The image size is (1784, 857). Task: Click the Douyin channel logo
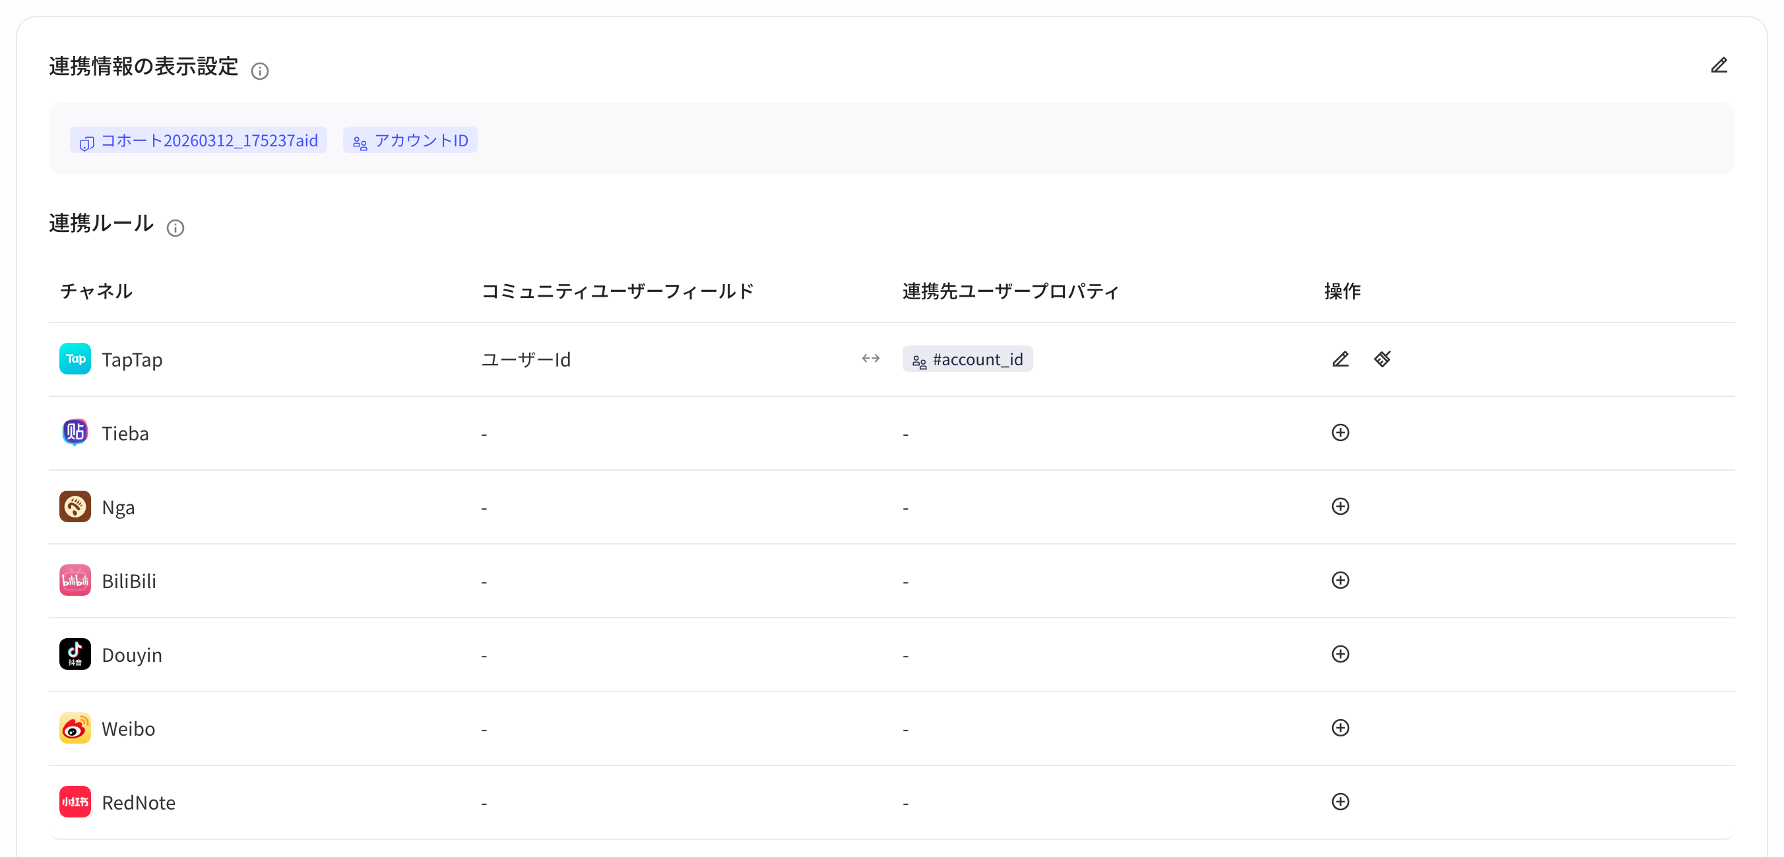click(75, 654)
